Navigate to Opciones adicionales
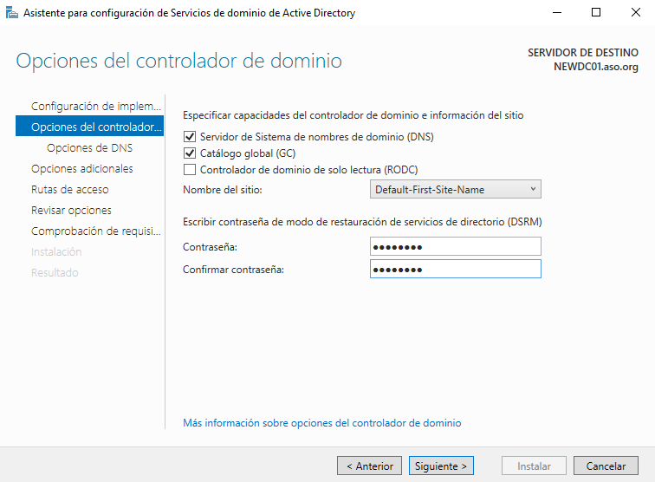The image size is (655, 482). (82, 169)
